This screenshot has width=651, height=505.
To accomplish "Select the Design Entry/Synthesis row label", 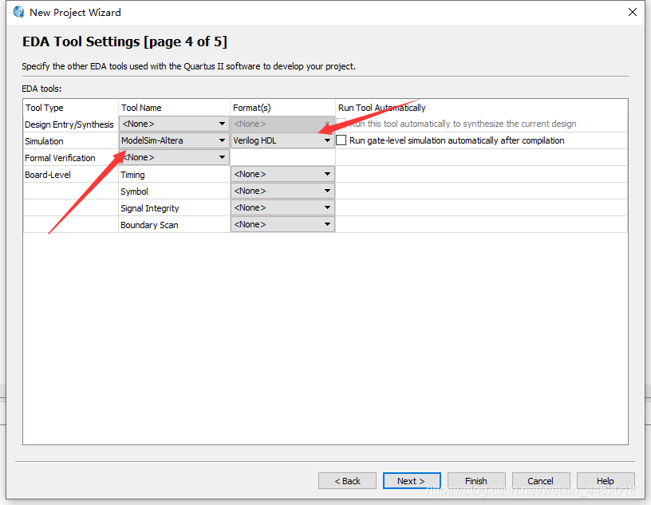I will point(69,124).
